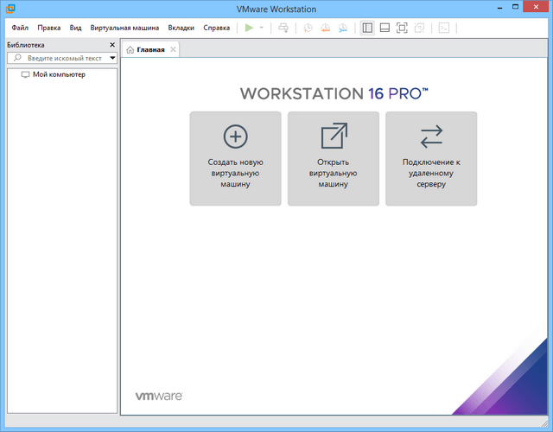Click the Send Ctrl+Alt+Del toolbar icon
The image size is (553, 432).
(283, 28)
